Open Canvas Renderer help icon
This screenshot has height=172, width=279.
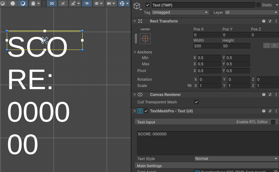264,95
